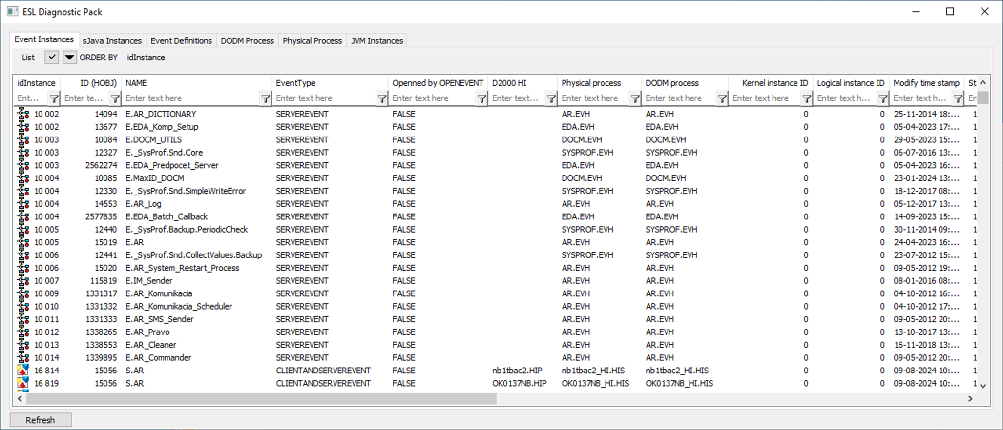Click the nb1tbac2.HIP cell
The height and width of the screenshot is (430, 1003).
(x=517, y=371)
